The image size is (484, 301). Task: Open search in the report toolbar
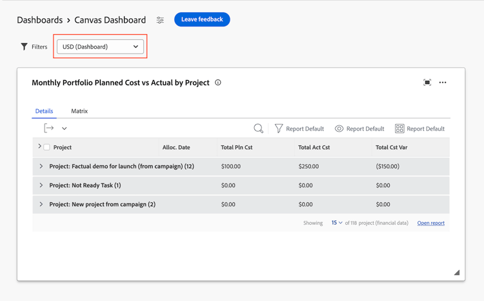pyautogui.click(x=258, y=129)
